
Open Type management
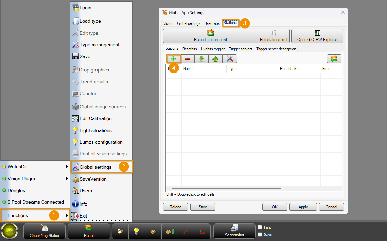101,45
